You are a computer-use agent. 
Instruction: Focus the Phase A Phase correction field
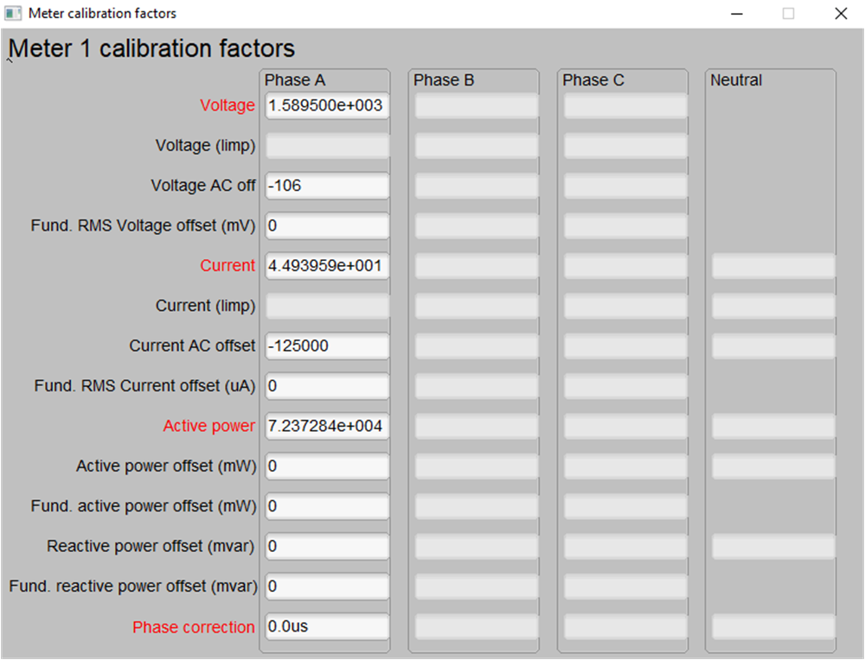point(326,627)
